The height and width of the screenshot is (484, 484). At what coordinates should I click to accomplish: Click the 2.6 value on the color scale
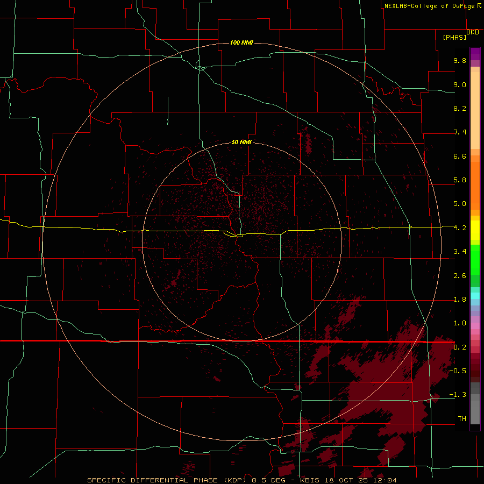[460, 276]
